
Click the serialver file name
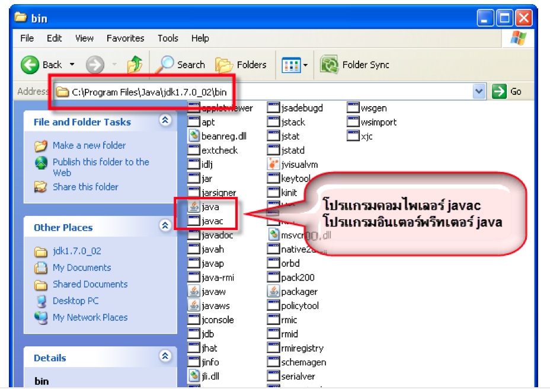pos(298,377)
